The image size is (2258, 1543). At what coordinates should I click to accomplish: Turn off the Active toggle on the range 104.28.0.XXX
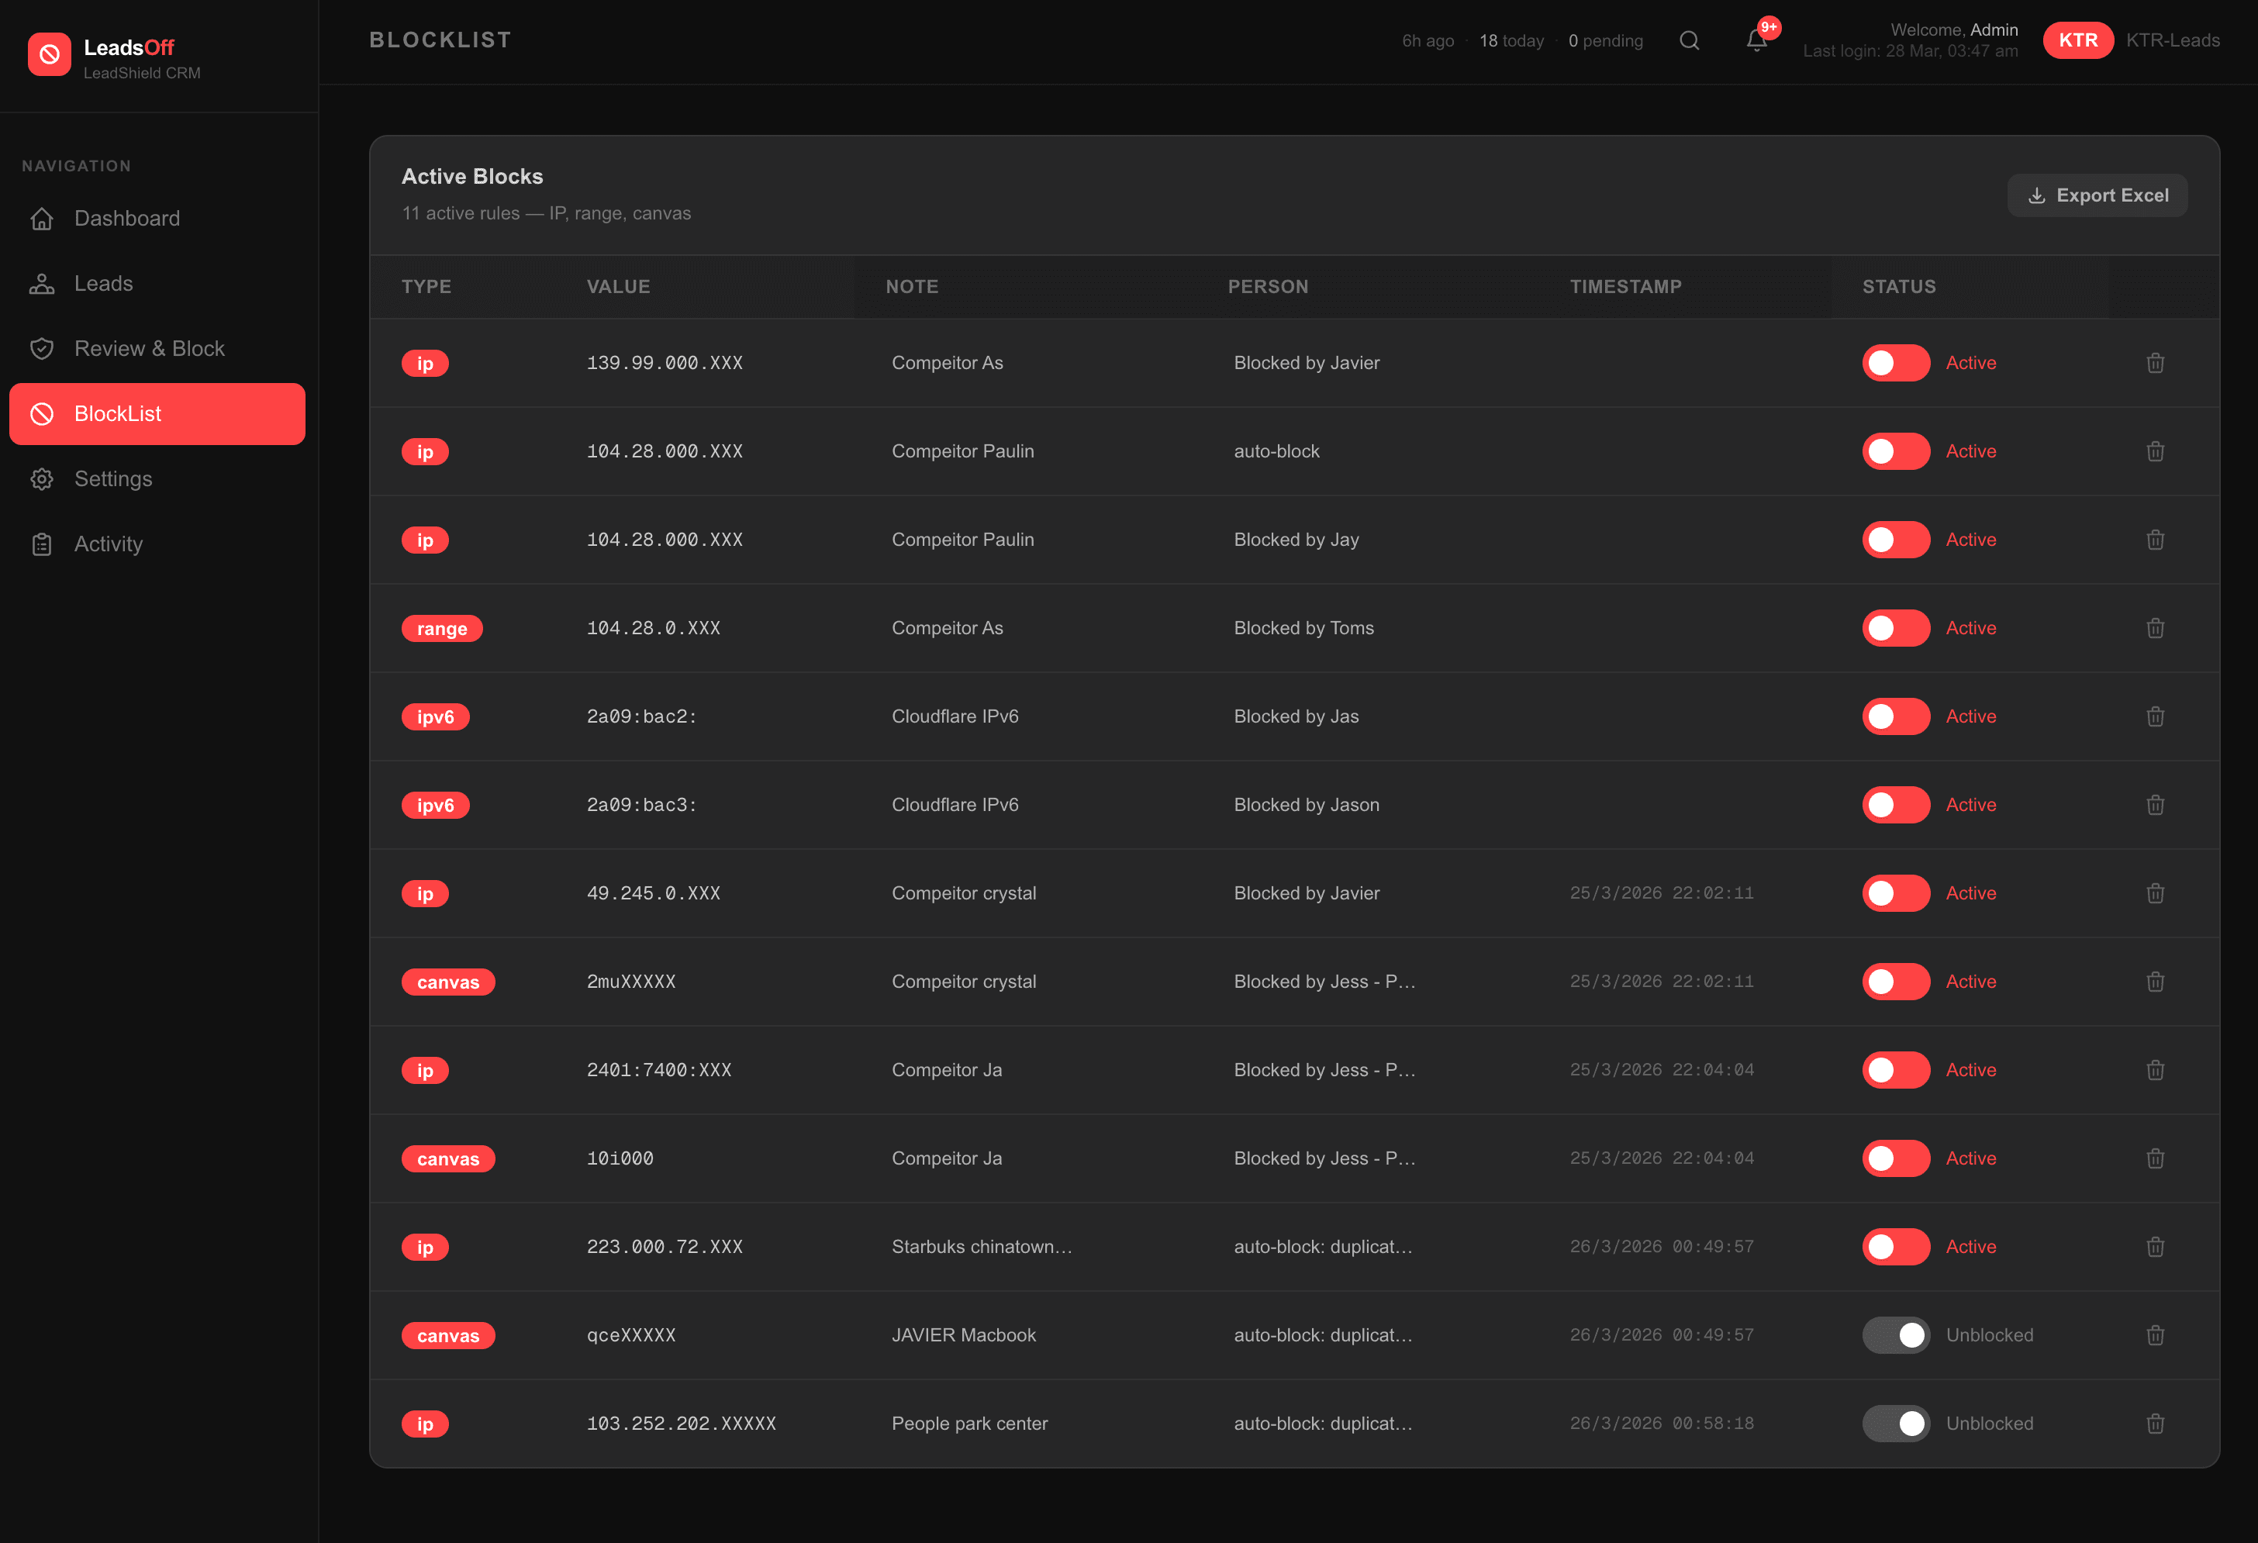1896,628
